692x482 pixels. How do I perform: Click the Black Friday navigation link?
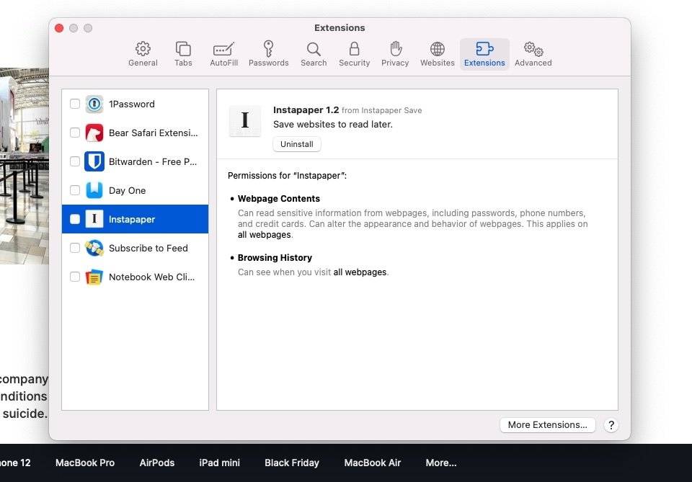coord(291,463)
